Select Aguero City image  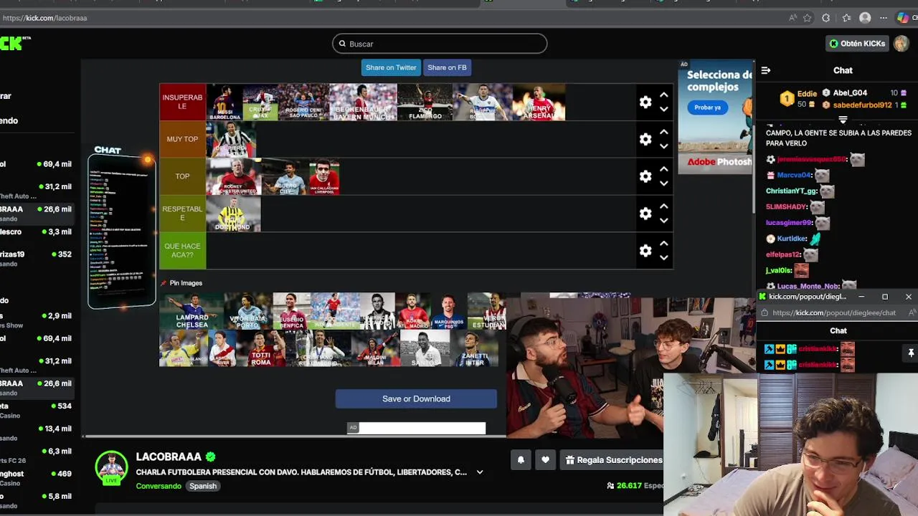(285, 176)
